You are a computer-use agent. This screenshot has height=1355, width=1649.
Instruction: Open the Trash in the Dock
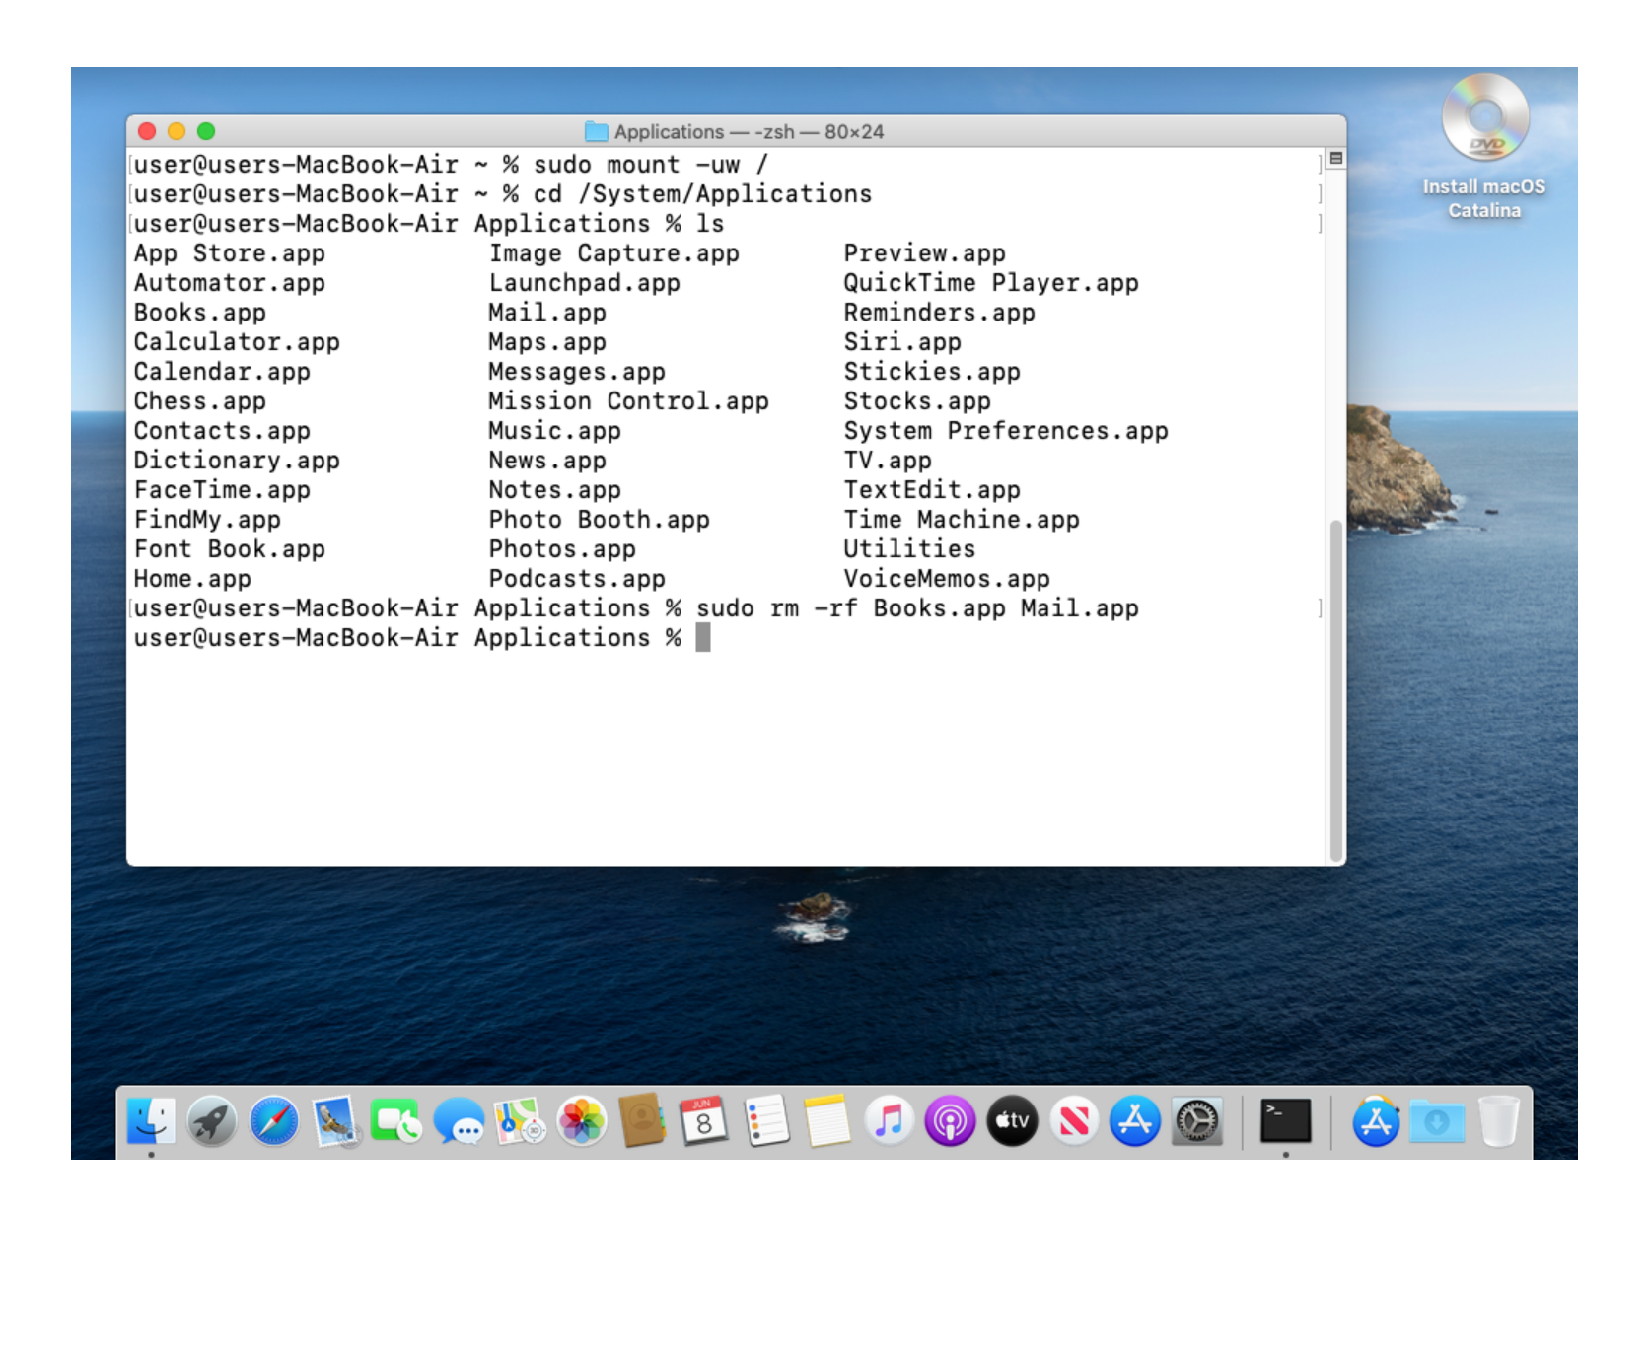[1498, 1121]
